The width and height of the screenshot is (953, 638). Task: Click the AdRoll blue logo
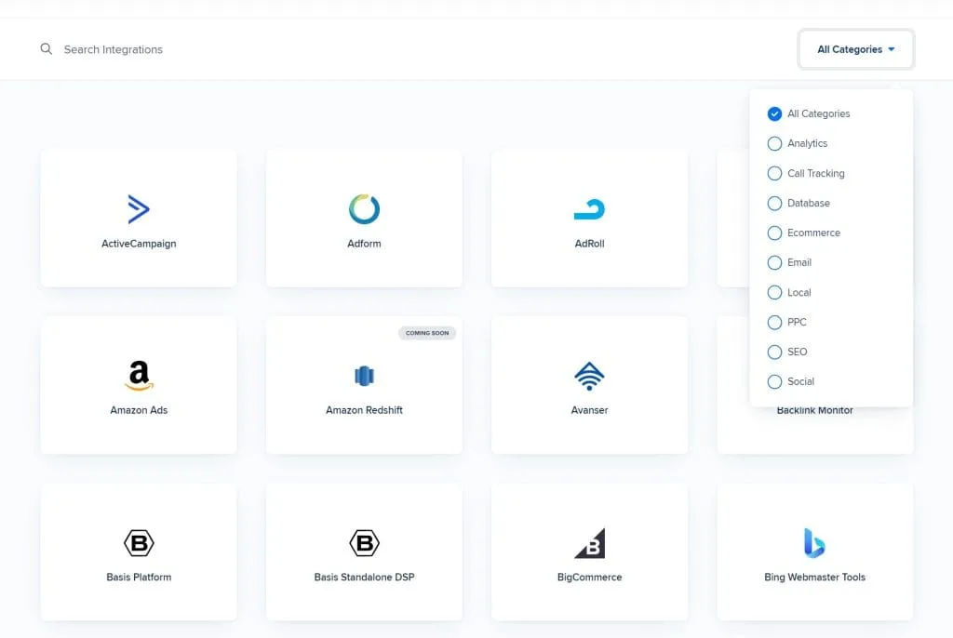point(589,209)
